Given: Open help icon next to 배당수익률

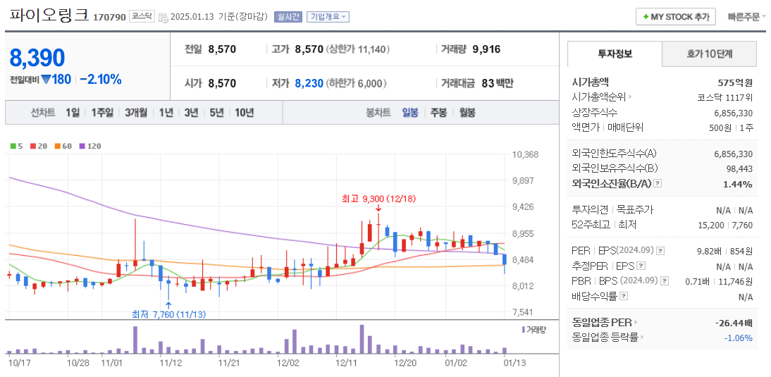Looking at the screenshot, I should (x=624, y=297).
